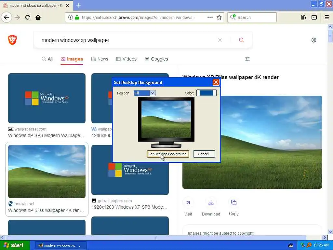Click the toolbar Search box
Image resolution: width=333 pixels, height=250 pixels.
click(252, 17)
